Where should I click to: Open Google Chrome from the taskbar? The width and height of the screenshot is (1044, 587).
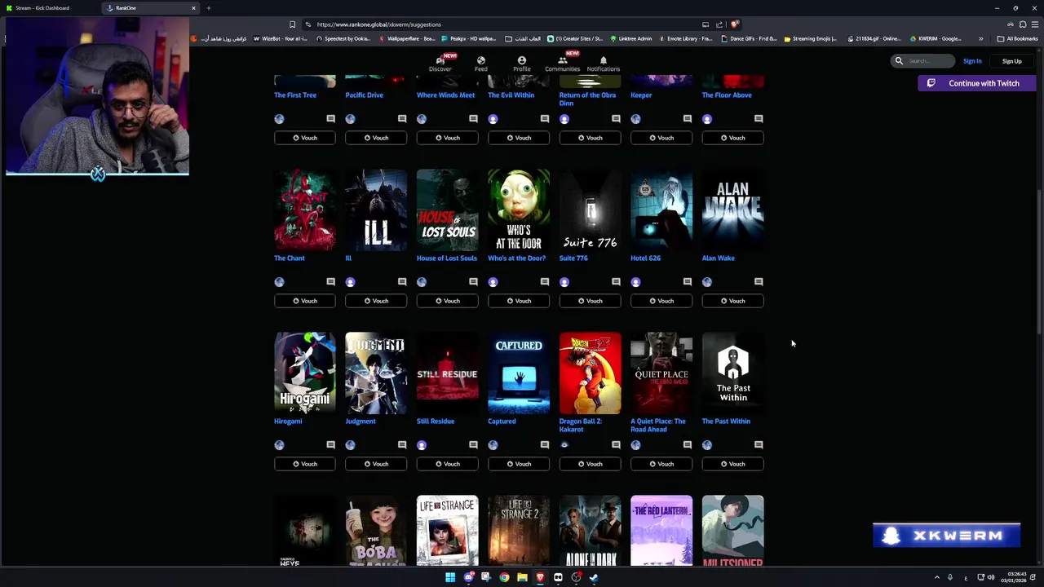(x=504, y=577)
